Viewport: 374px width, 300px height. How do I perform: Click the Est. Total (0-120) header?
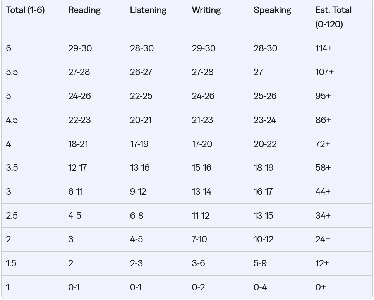coord(333,17)
